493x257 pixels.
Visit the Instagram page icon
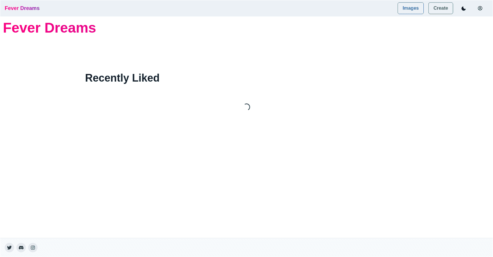tap(33, 247)
